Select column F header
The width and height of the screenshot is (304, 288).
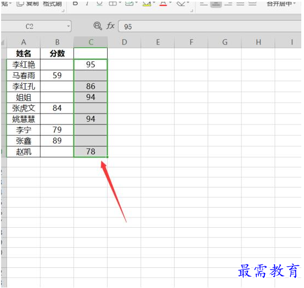coord(191,42)
